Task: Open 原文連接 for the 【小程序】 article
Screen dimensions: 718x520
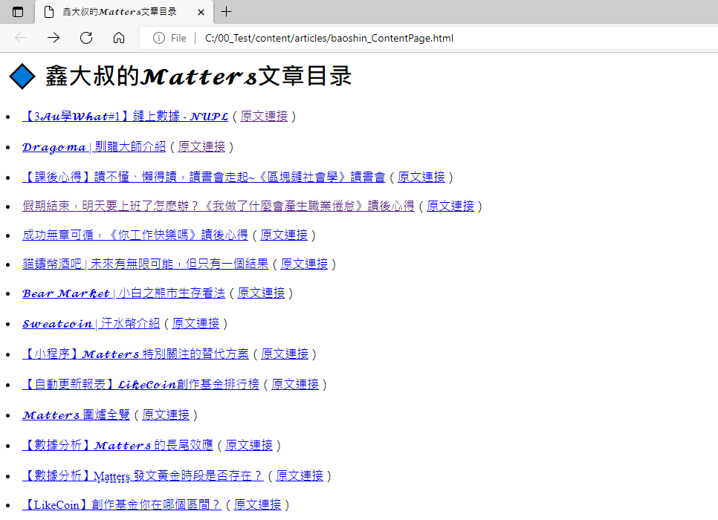Action: [x=285, y=354]
